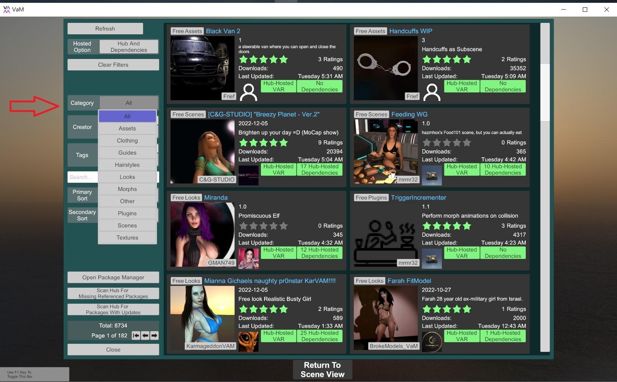Select Clothing category option
The height and width of the screenshot is (382, 617).
point(127,140)
